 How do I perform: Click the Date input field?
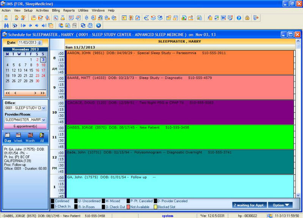(x=27, y=42)
